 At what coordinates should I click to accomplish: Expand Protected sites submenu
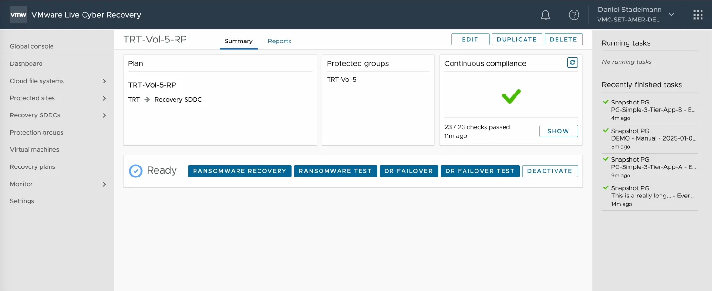[x=104, y=98]
